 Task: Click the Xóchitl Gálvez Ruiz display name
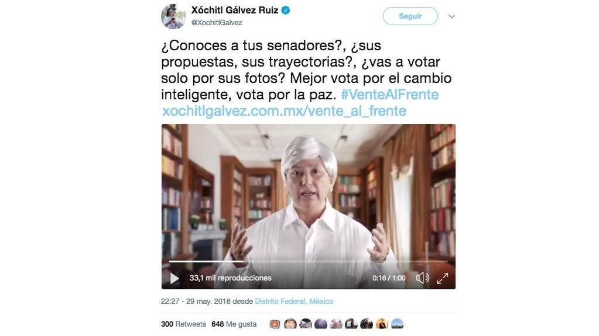pyautogui.click(x=235, y=11)
